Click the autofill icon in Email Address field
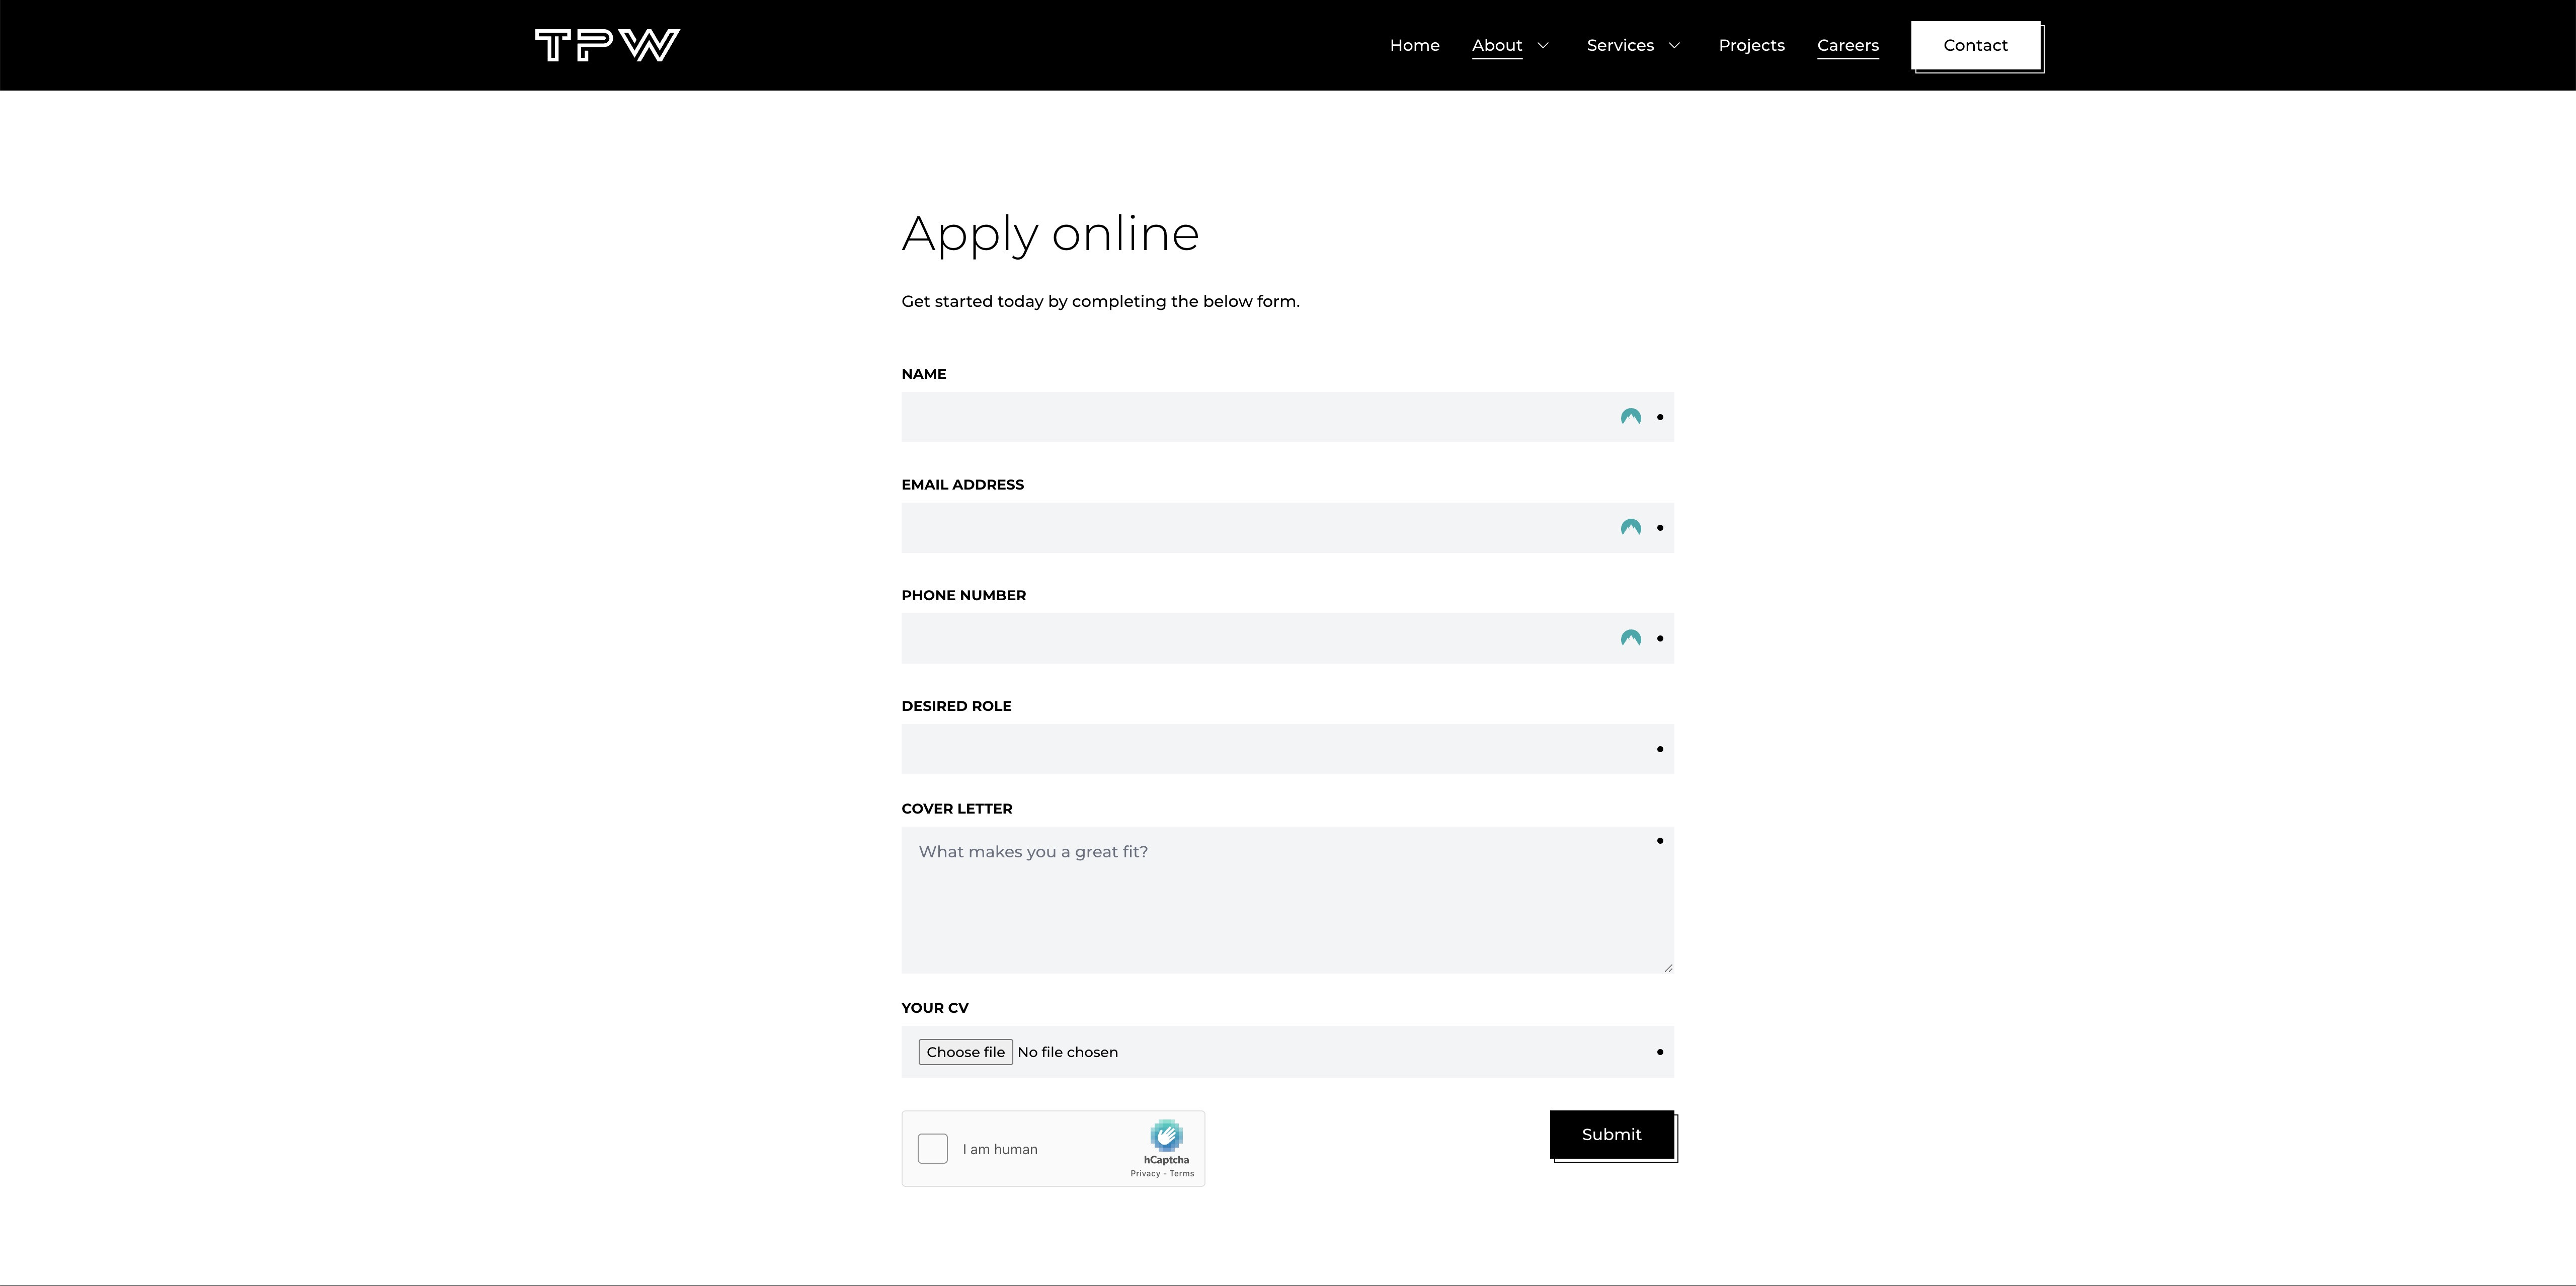The height and width of the screenshot is (1286, 2576). coord(1631,528)
